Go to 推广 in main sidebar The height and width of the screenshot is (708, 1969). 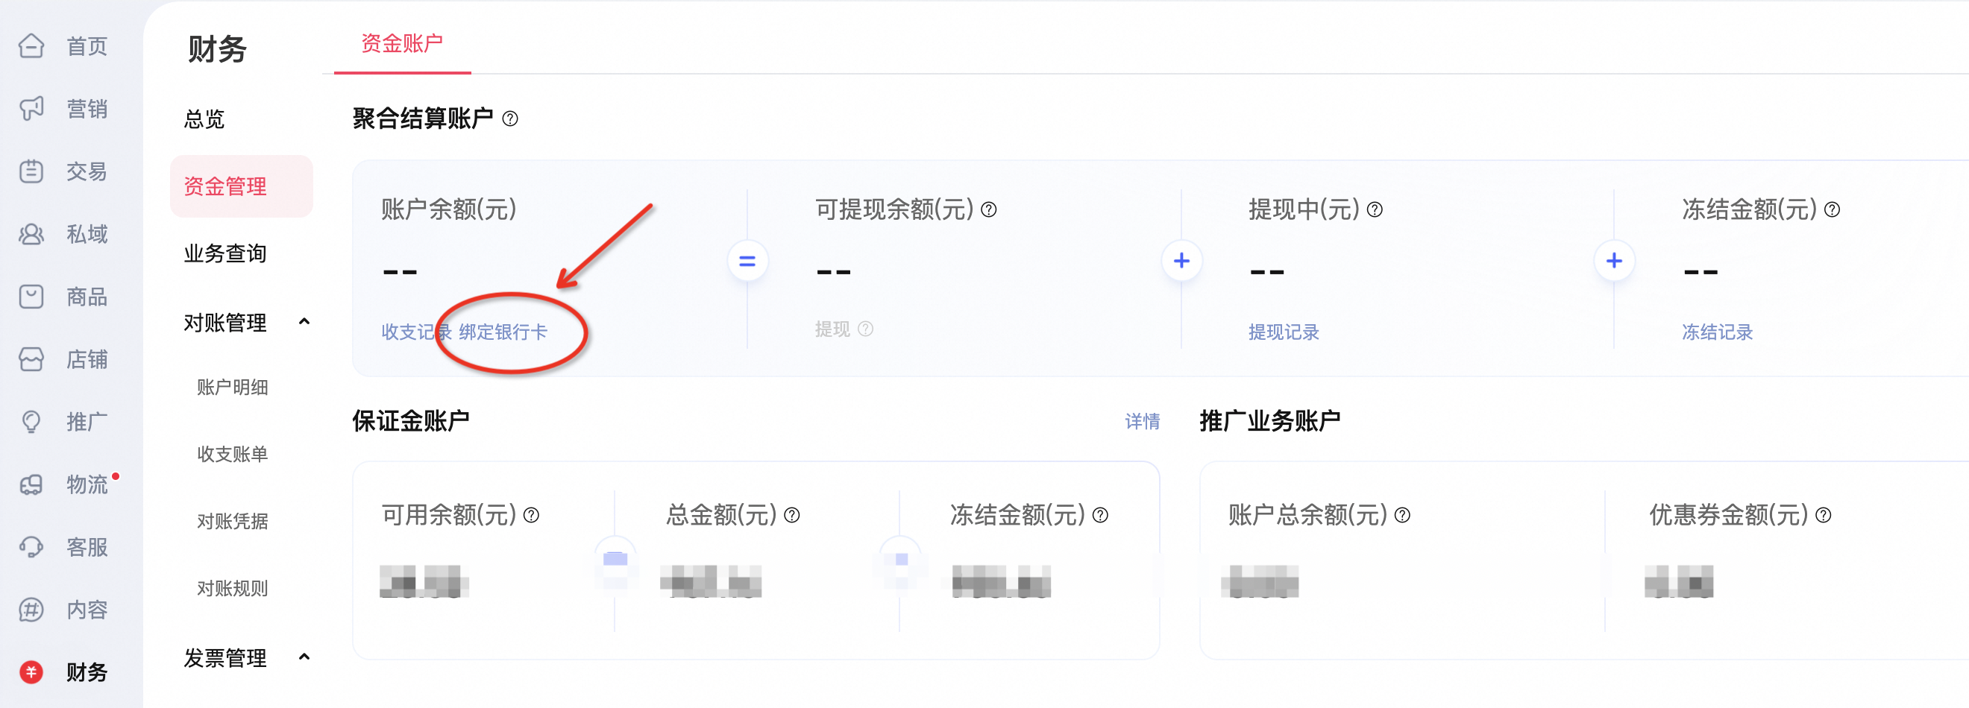tap(87, 423)
